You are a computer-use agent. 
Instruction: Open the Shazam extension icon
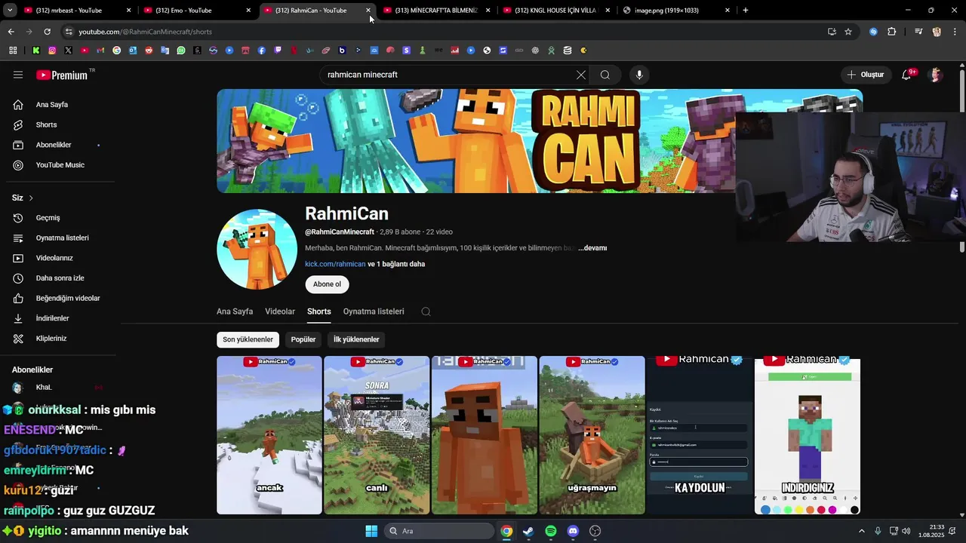click(x=873, y=32)
